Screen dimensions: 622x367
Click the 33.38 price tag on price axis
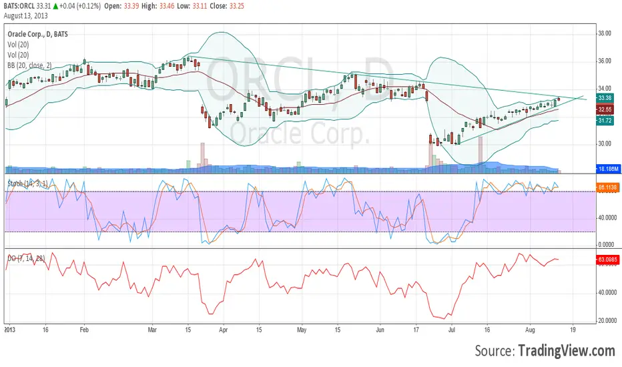605,98
